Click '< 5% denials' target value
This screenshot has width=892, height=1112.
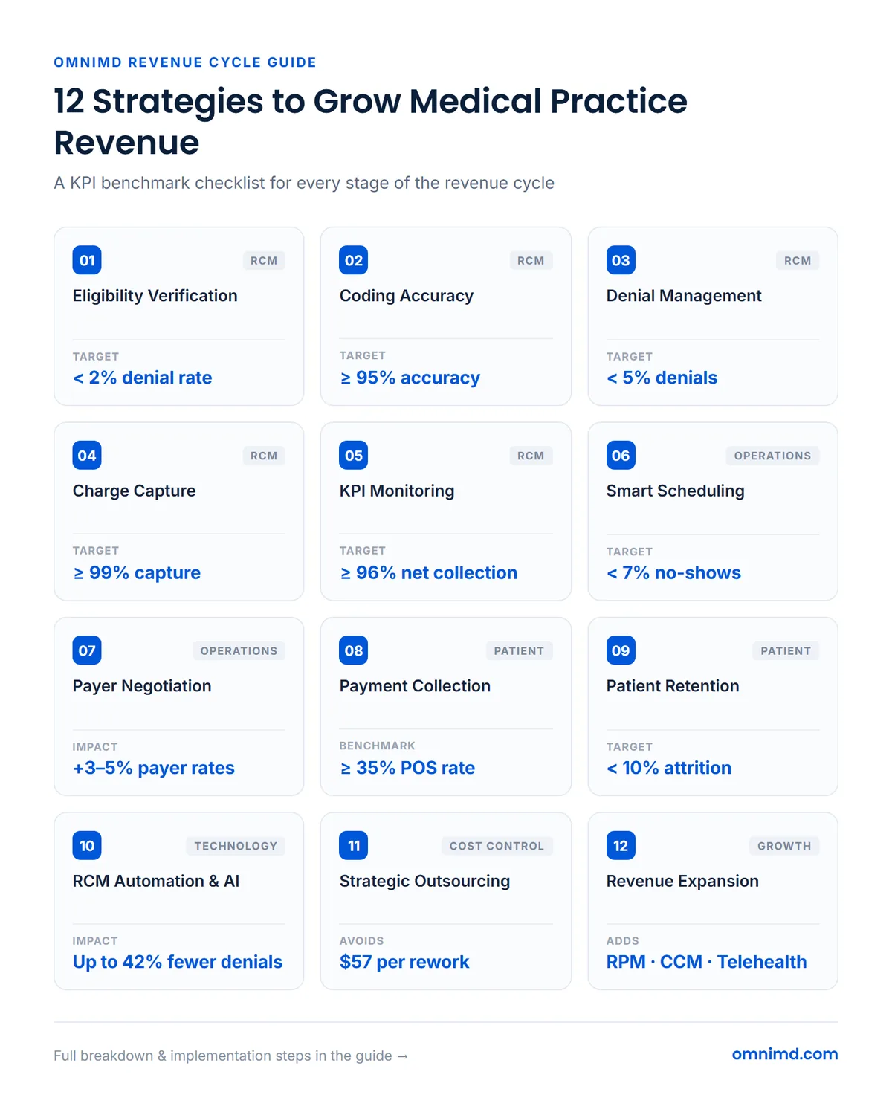click(x=662, y=378)
